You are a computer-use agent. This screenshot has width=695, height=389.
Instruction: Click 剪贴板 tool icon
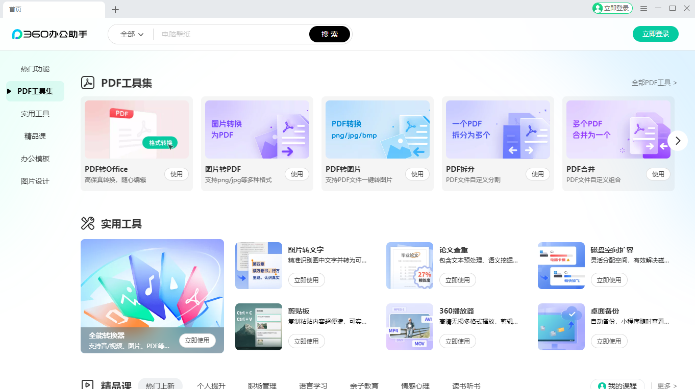click(259, 327)
